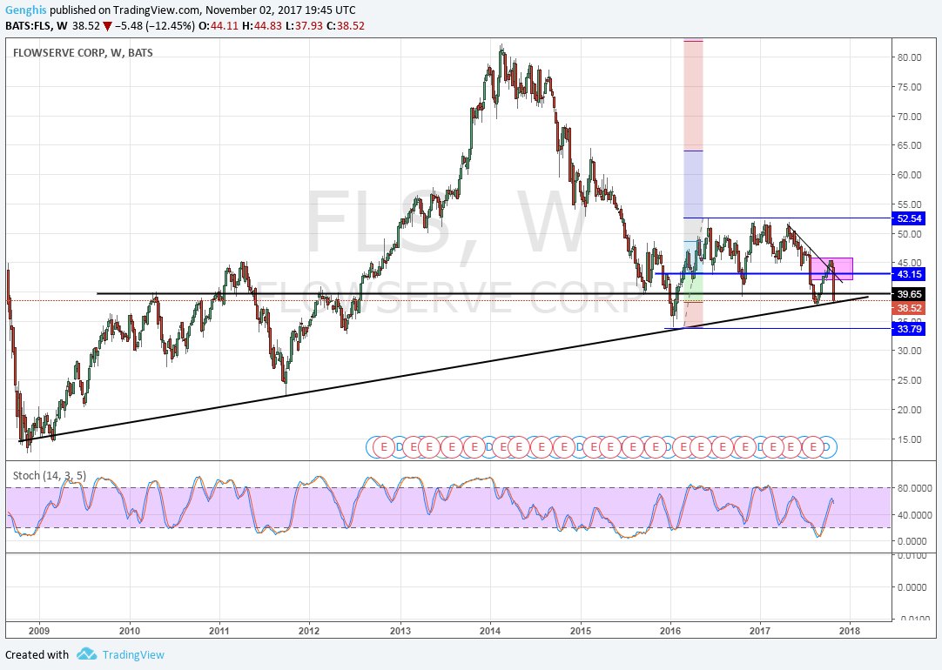The image size is (942, 670).
Task: Select the 52.54 blue price label
Action: pyautogui.click(x=908, y=218)
